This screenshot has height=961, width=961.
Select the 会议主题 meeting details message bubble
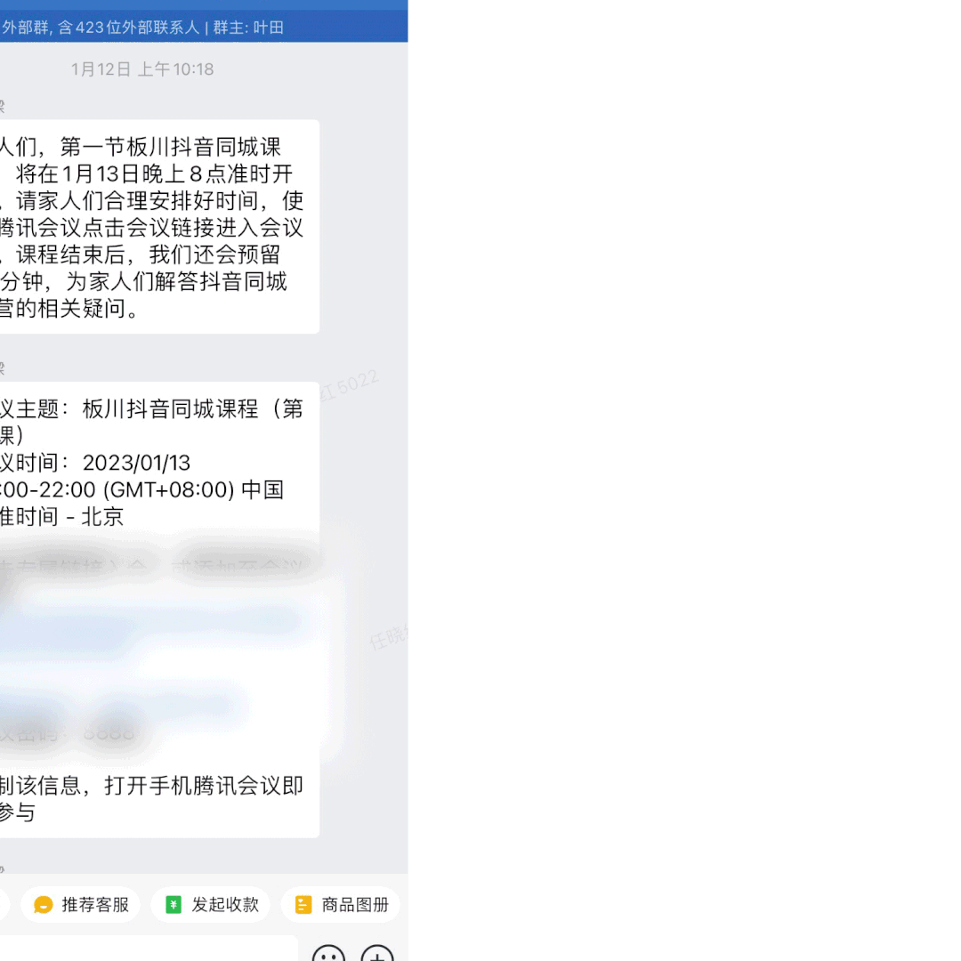pos(159,610)
